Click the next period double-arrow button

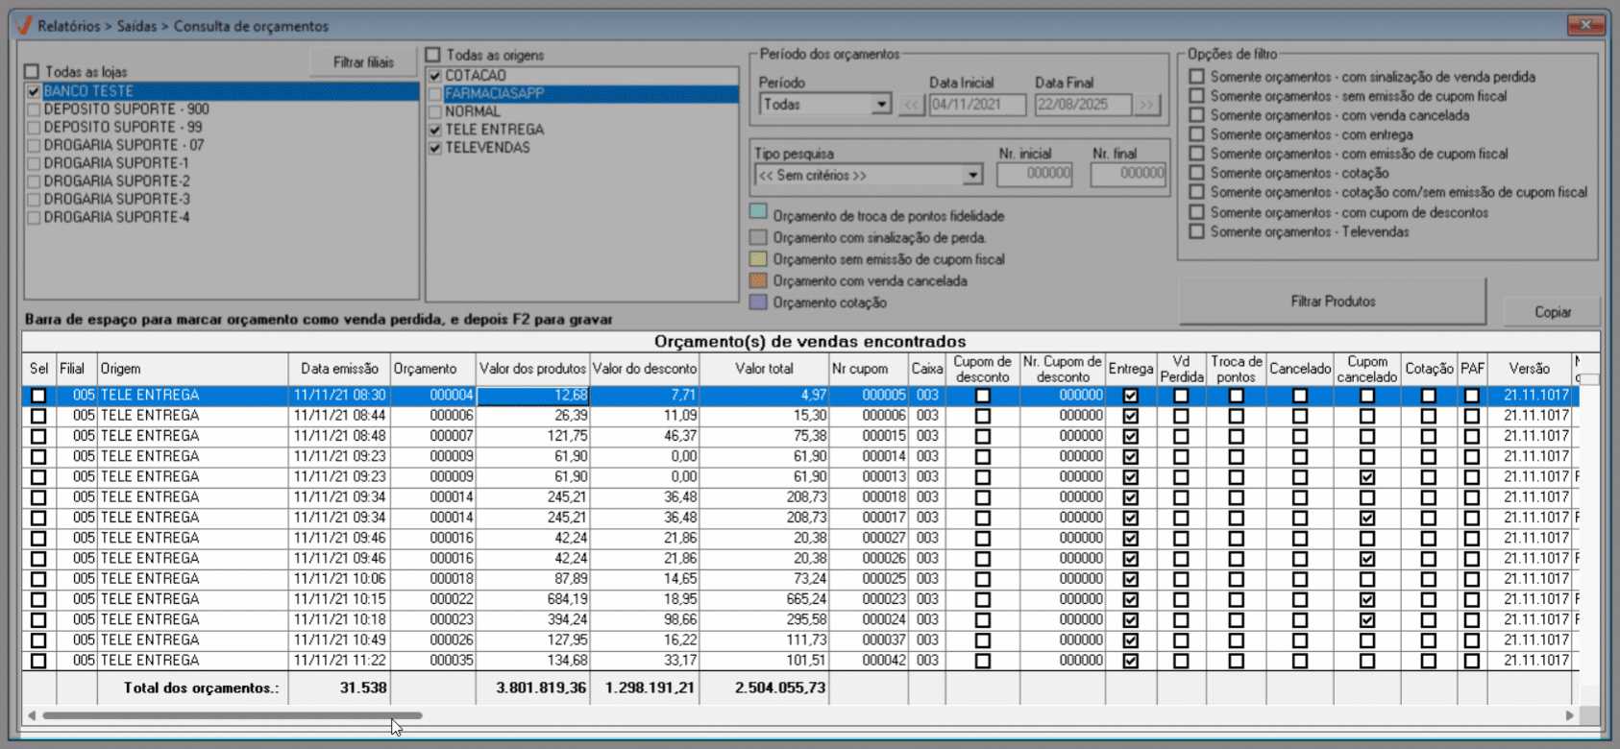click(1147, 105)
